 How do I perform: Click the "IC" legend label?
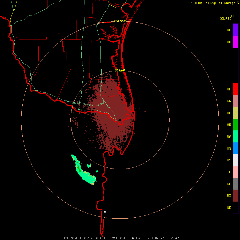click(x=229, y=172)
